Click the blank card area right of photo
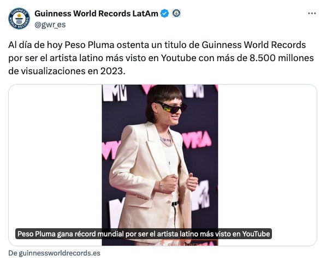The height and width of the screenshot is (261, 326). (267, 156)
